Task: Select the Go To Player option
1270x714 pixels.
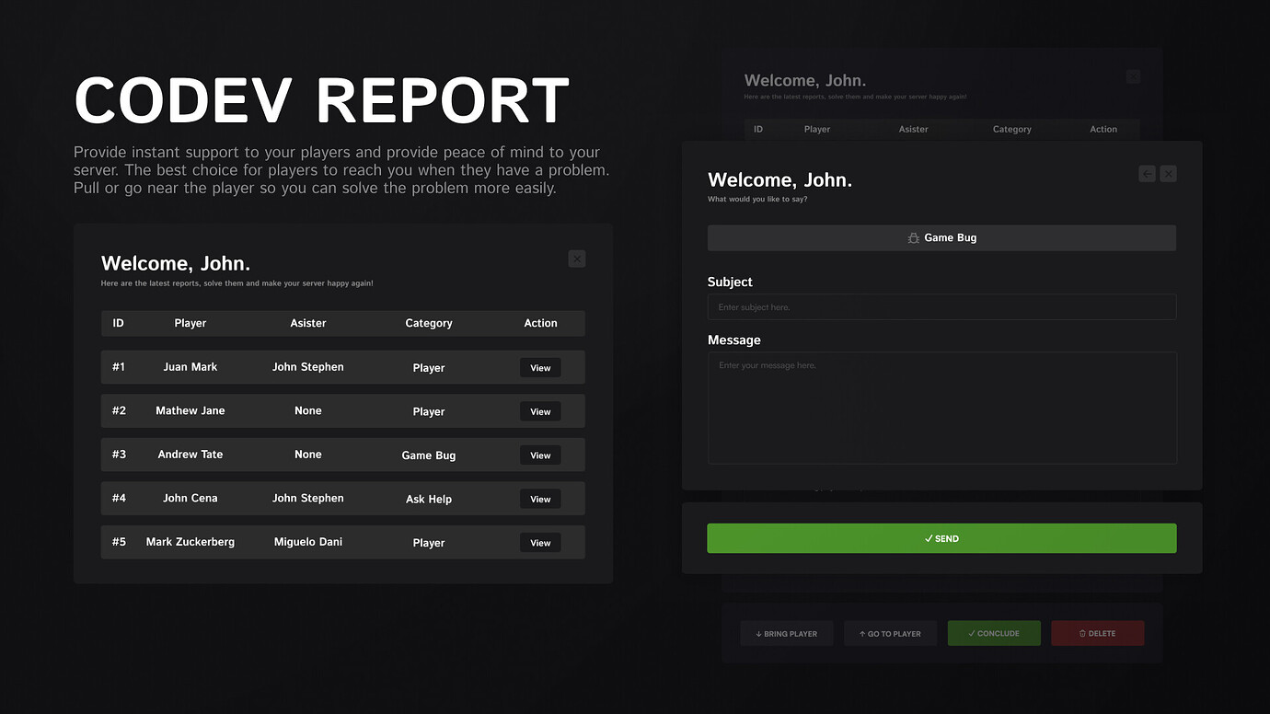Action: pyautogui.click(x=890, y=633)
